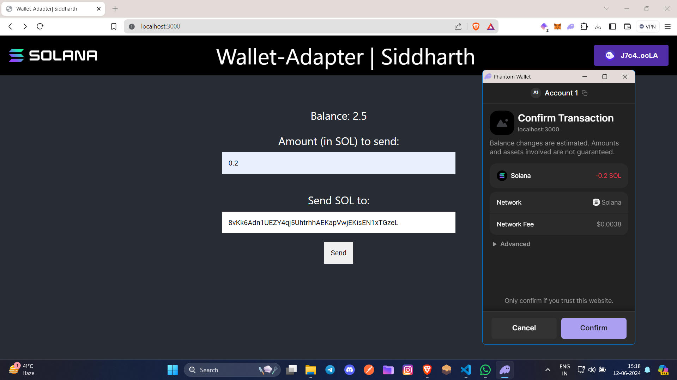Copy Account 1 address icon
This screenshot has width=677, height=380.
(585, 93)
